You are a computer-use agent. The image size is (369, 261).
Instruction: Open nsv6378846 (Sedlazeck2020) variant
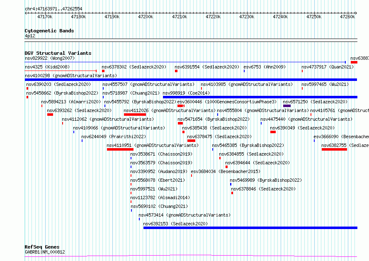tap(263, 189)
